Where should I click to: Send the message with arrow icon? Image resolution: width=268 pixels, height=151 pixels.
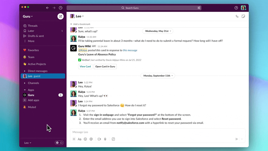(x=237, y=139)
